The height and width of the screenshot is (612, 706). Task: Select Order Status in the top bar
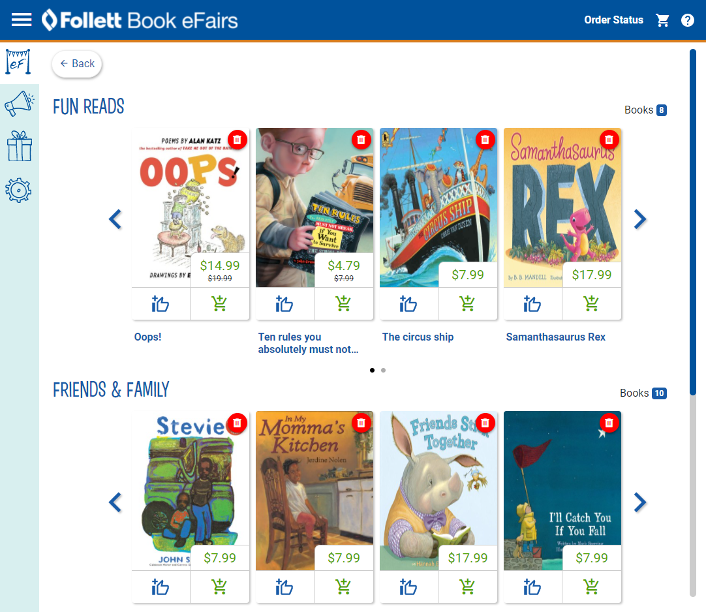pyautogui.click(x=613, y=20)
